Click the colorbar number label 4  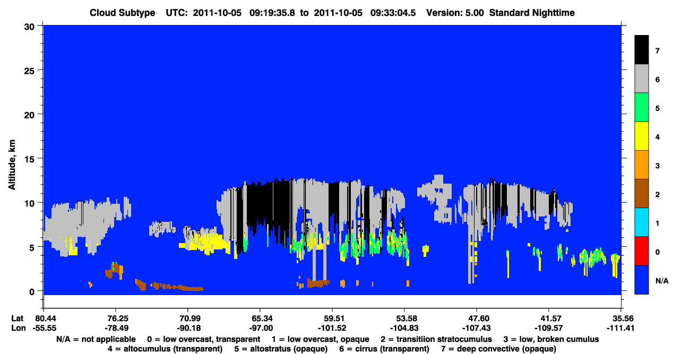[x=657, y=137]
